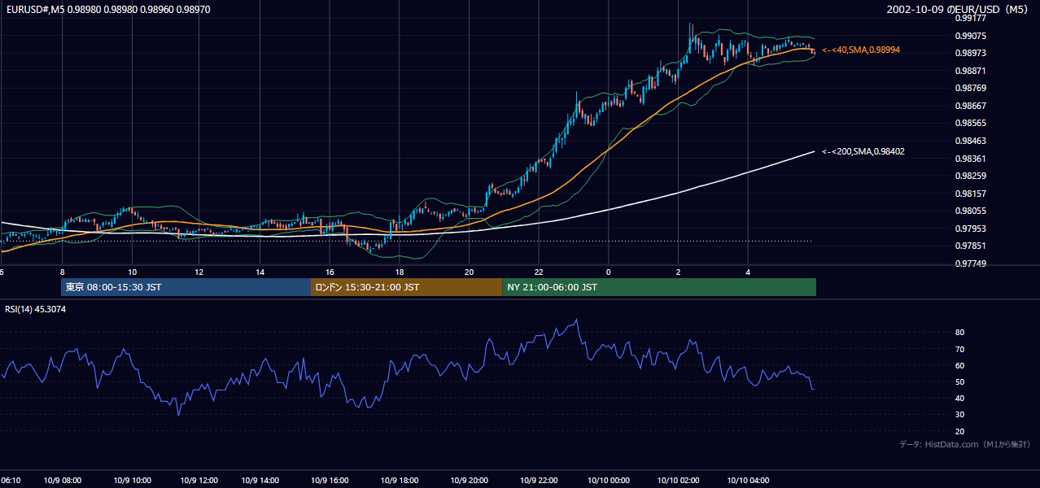Click the 2002-10-09 EUR/USD (M5) chart heading
Viewport: 1040px width, 488px height.
pos(958,10)
